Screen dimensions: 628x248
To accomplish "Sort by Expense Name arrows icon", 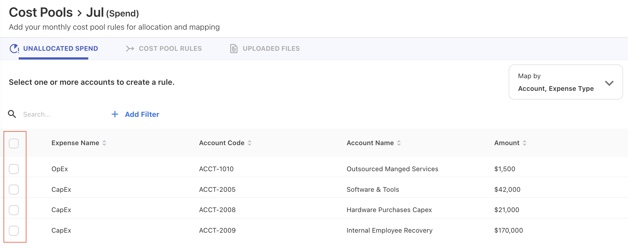I will (104, 143).
